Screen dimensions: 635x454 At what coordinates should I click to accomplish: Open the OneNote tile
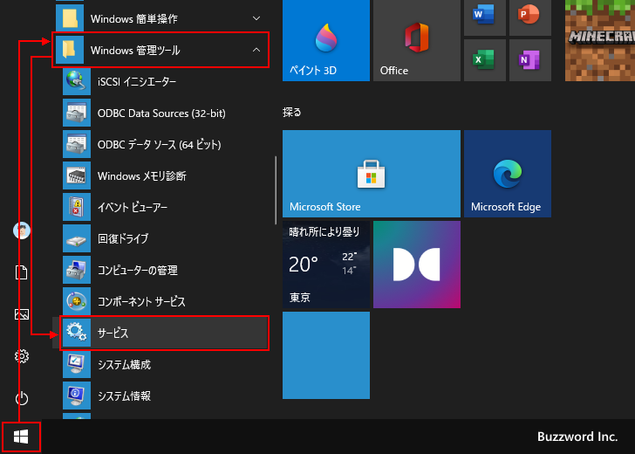click(x=529, y=60)
